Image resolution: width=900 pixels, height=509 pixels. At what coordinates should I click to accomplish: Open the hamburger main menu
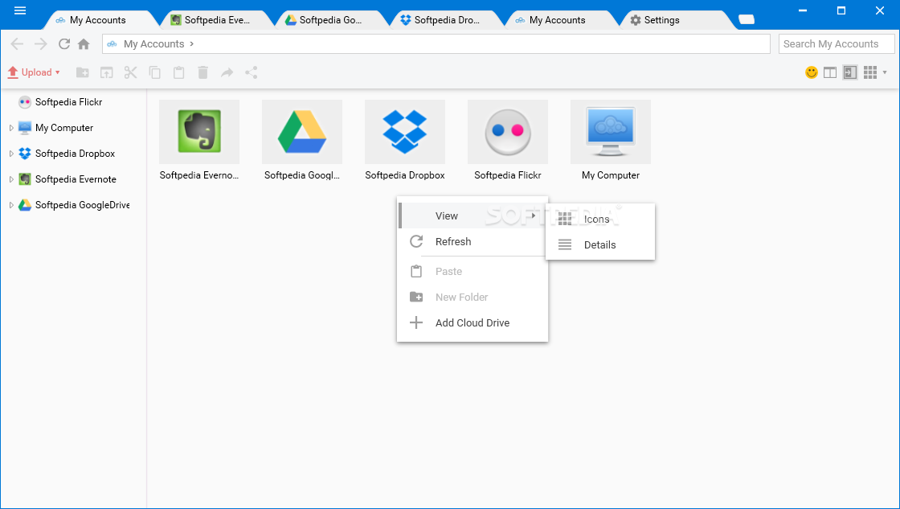[x=20, y=10]
